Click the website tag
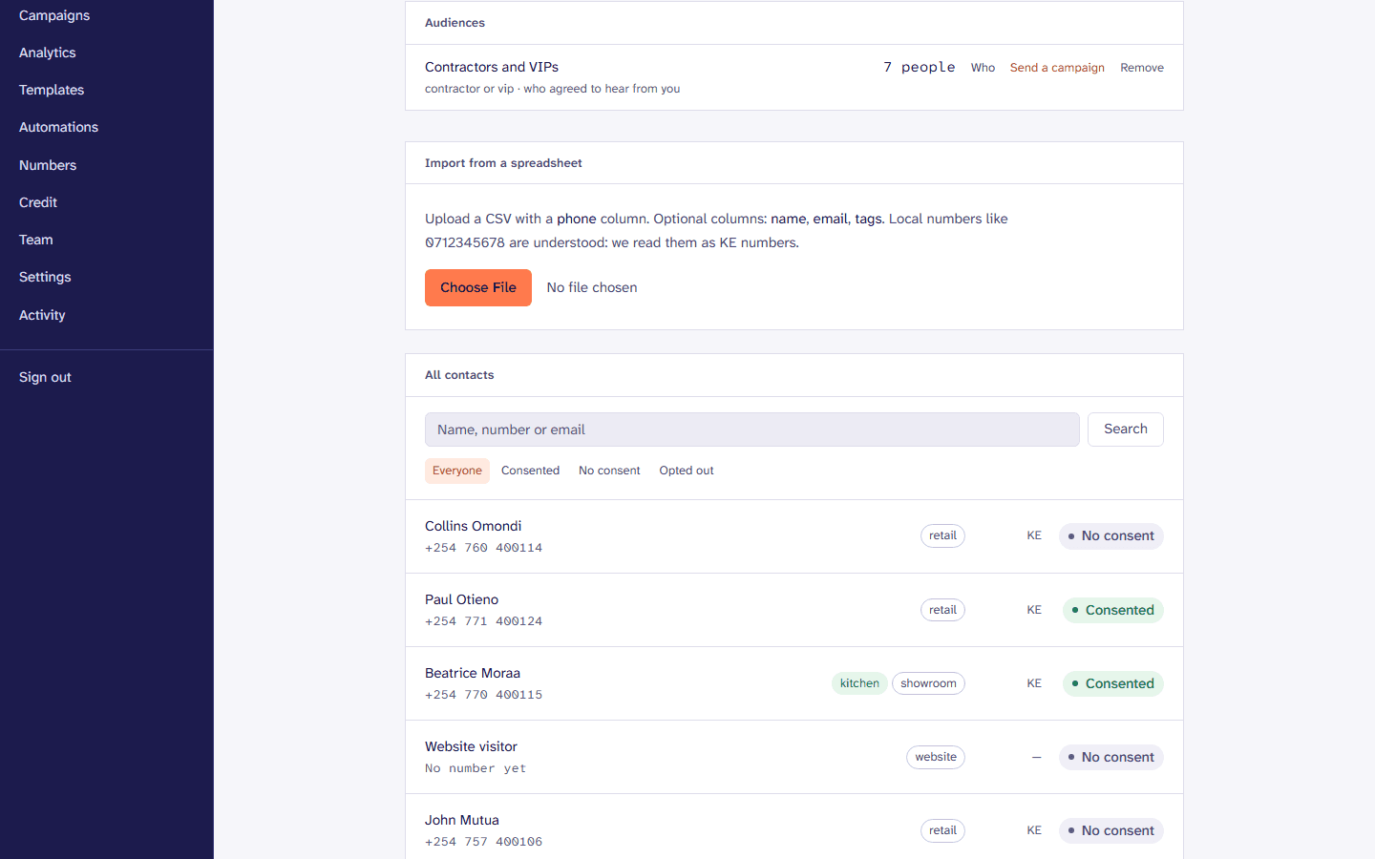 click(936, 757)
